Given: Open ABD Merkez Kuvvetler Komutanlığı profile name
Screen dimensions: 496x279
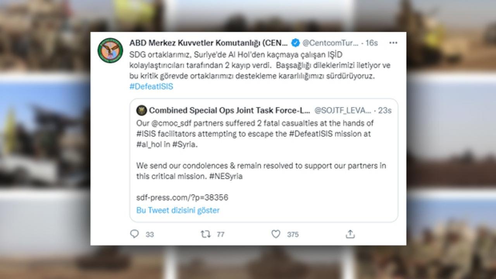Looking at the screenshot, I should [x=209, y=43].
